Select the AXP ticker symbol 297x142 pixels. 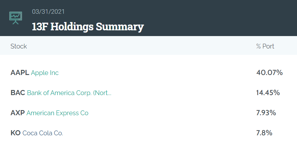(18, 113)
